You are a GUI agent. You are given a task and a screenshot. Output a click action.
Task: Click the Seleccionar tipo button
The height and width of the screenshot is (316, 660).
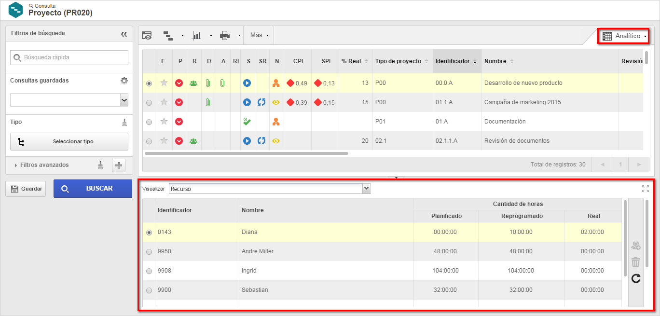(69, 142)
